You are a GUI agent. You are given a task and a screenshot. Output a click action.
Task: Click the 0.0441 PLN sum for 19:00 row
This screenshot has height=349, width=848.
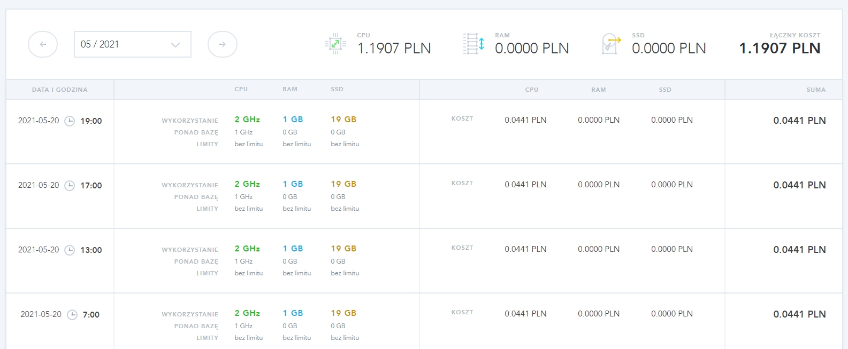pos(799,121)
